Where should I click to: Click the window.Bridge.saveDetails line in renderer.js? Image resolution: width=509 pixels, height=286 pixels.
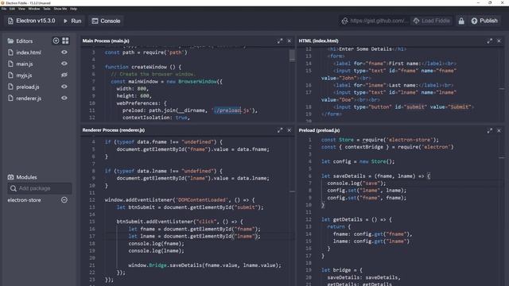pos(205,265)
